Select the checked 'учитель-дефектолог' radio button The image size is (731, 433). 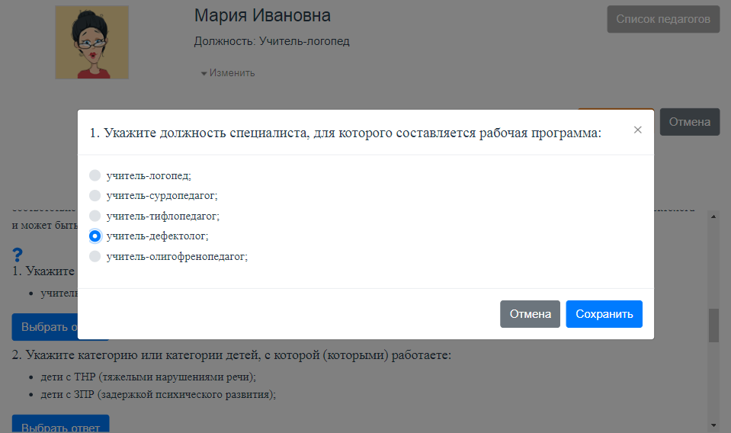click(x=95, y=236)
